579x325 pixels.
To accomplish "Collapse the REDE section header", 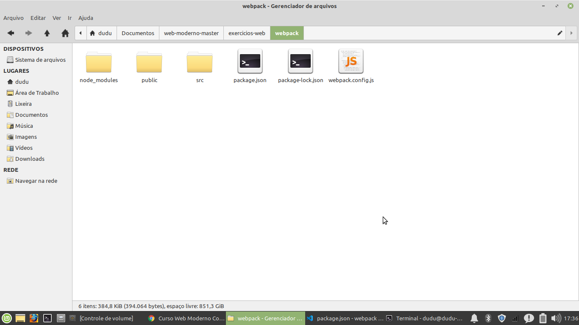I will pyautogui.click(x=11, y=170).
